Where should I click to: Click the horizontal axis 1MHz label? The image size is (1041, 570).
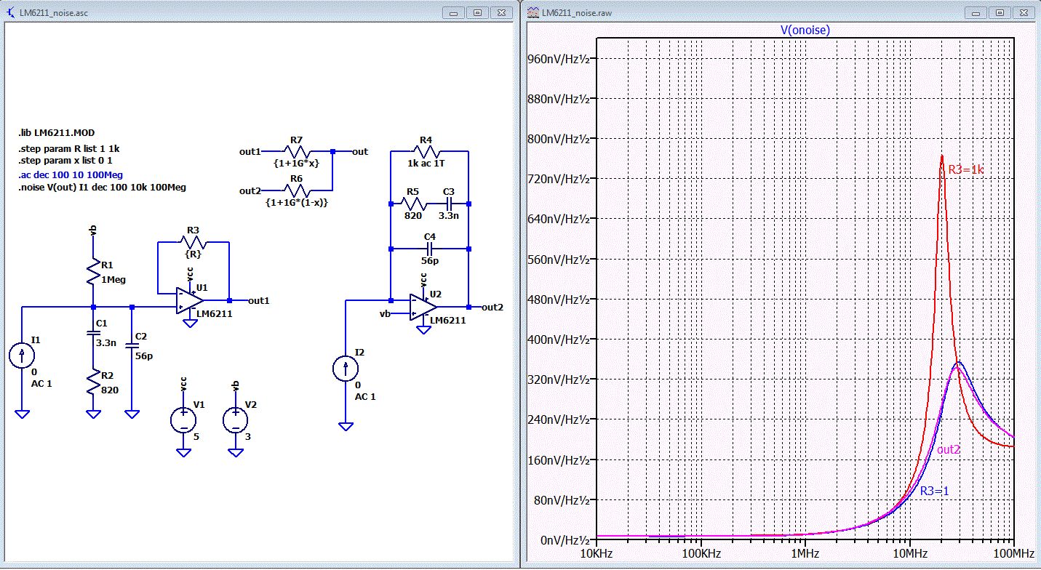(805, 553)
